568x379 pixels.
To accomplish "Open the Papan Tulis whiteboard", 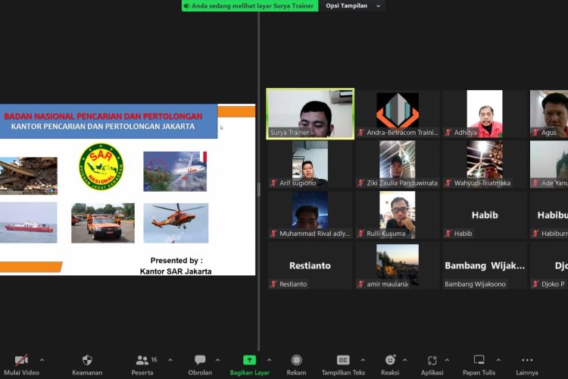I will point(479,360).
